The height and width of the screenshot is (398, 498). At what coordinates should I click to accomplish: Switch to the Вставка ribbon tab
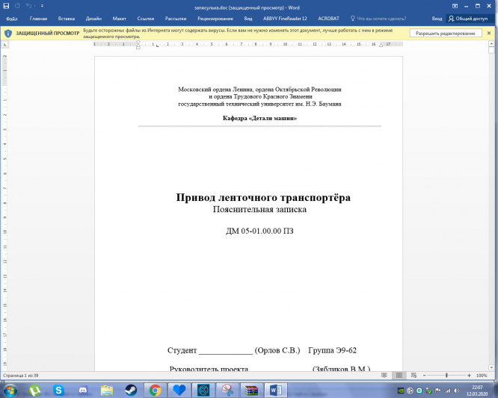pyautogui.click(x=67, y=19)
